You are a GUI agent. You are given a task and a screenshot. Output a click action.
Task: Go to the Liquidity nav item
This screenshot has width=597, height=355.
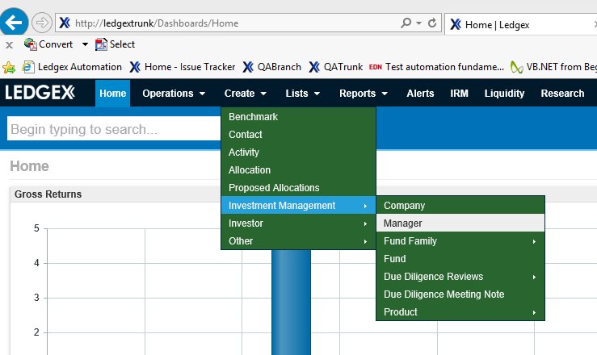504,93
